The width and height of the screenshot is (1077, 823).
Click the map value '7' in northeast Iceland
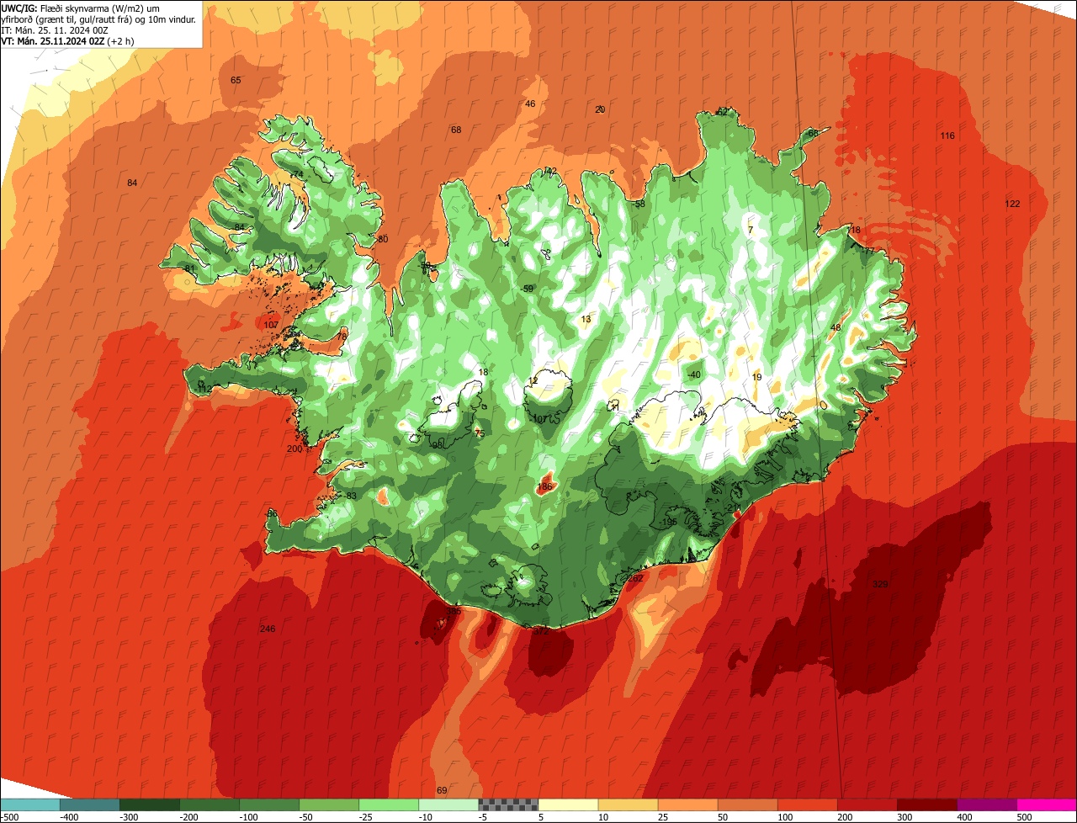751,230
